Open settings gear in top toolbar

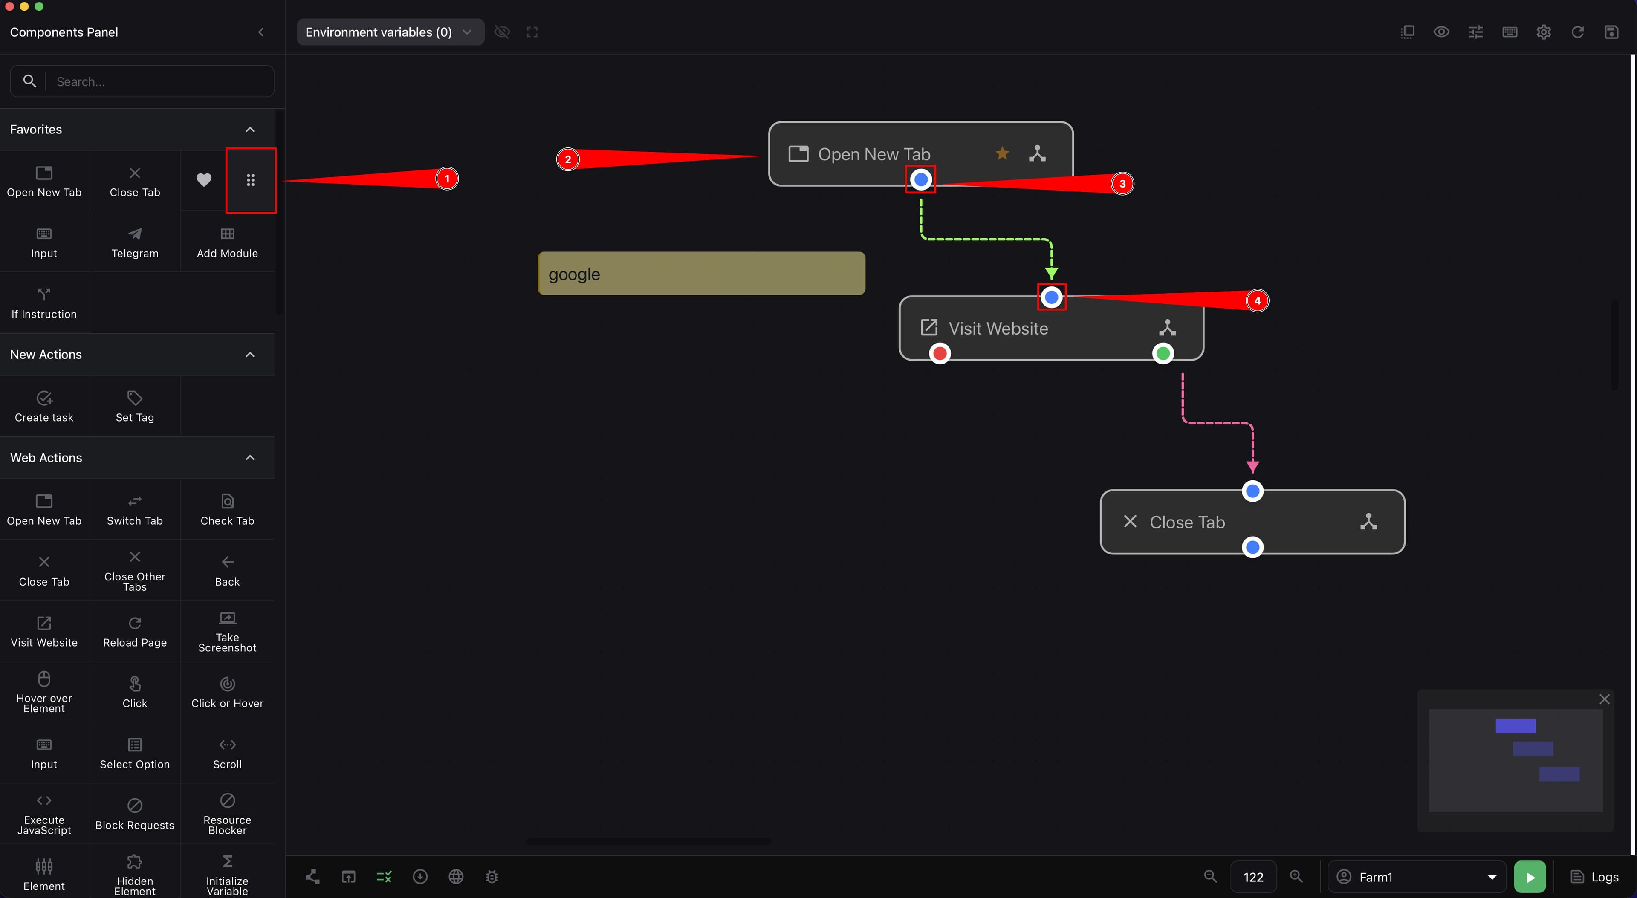pos(1544,32)
